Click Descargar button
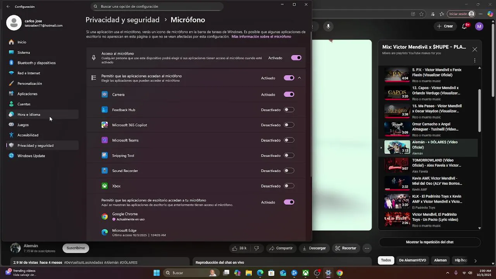Image resolution: width=496 pixels, height=279 pixels. (x=314, y=248)
